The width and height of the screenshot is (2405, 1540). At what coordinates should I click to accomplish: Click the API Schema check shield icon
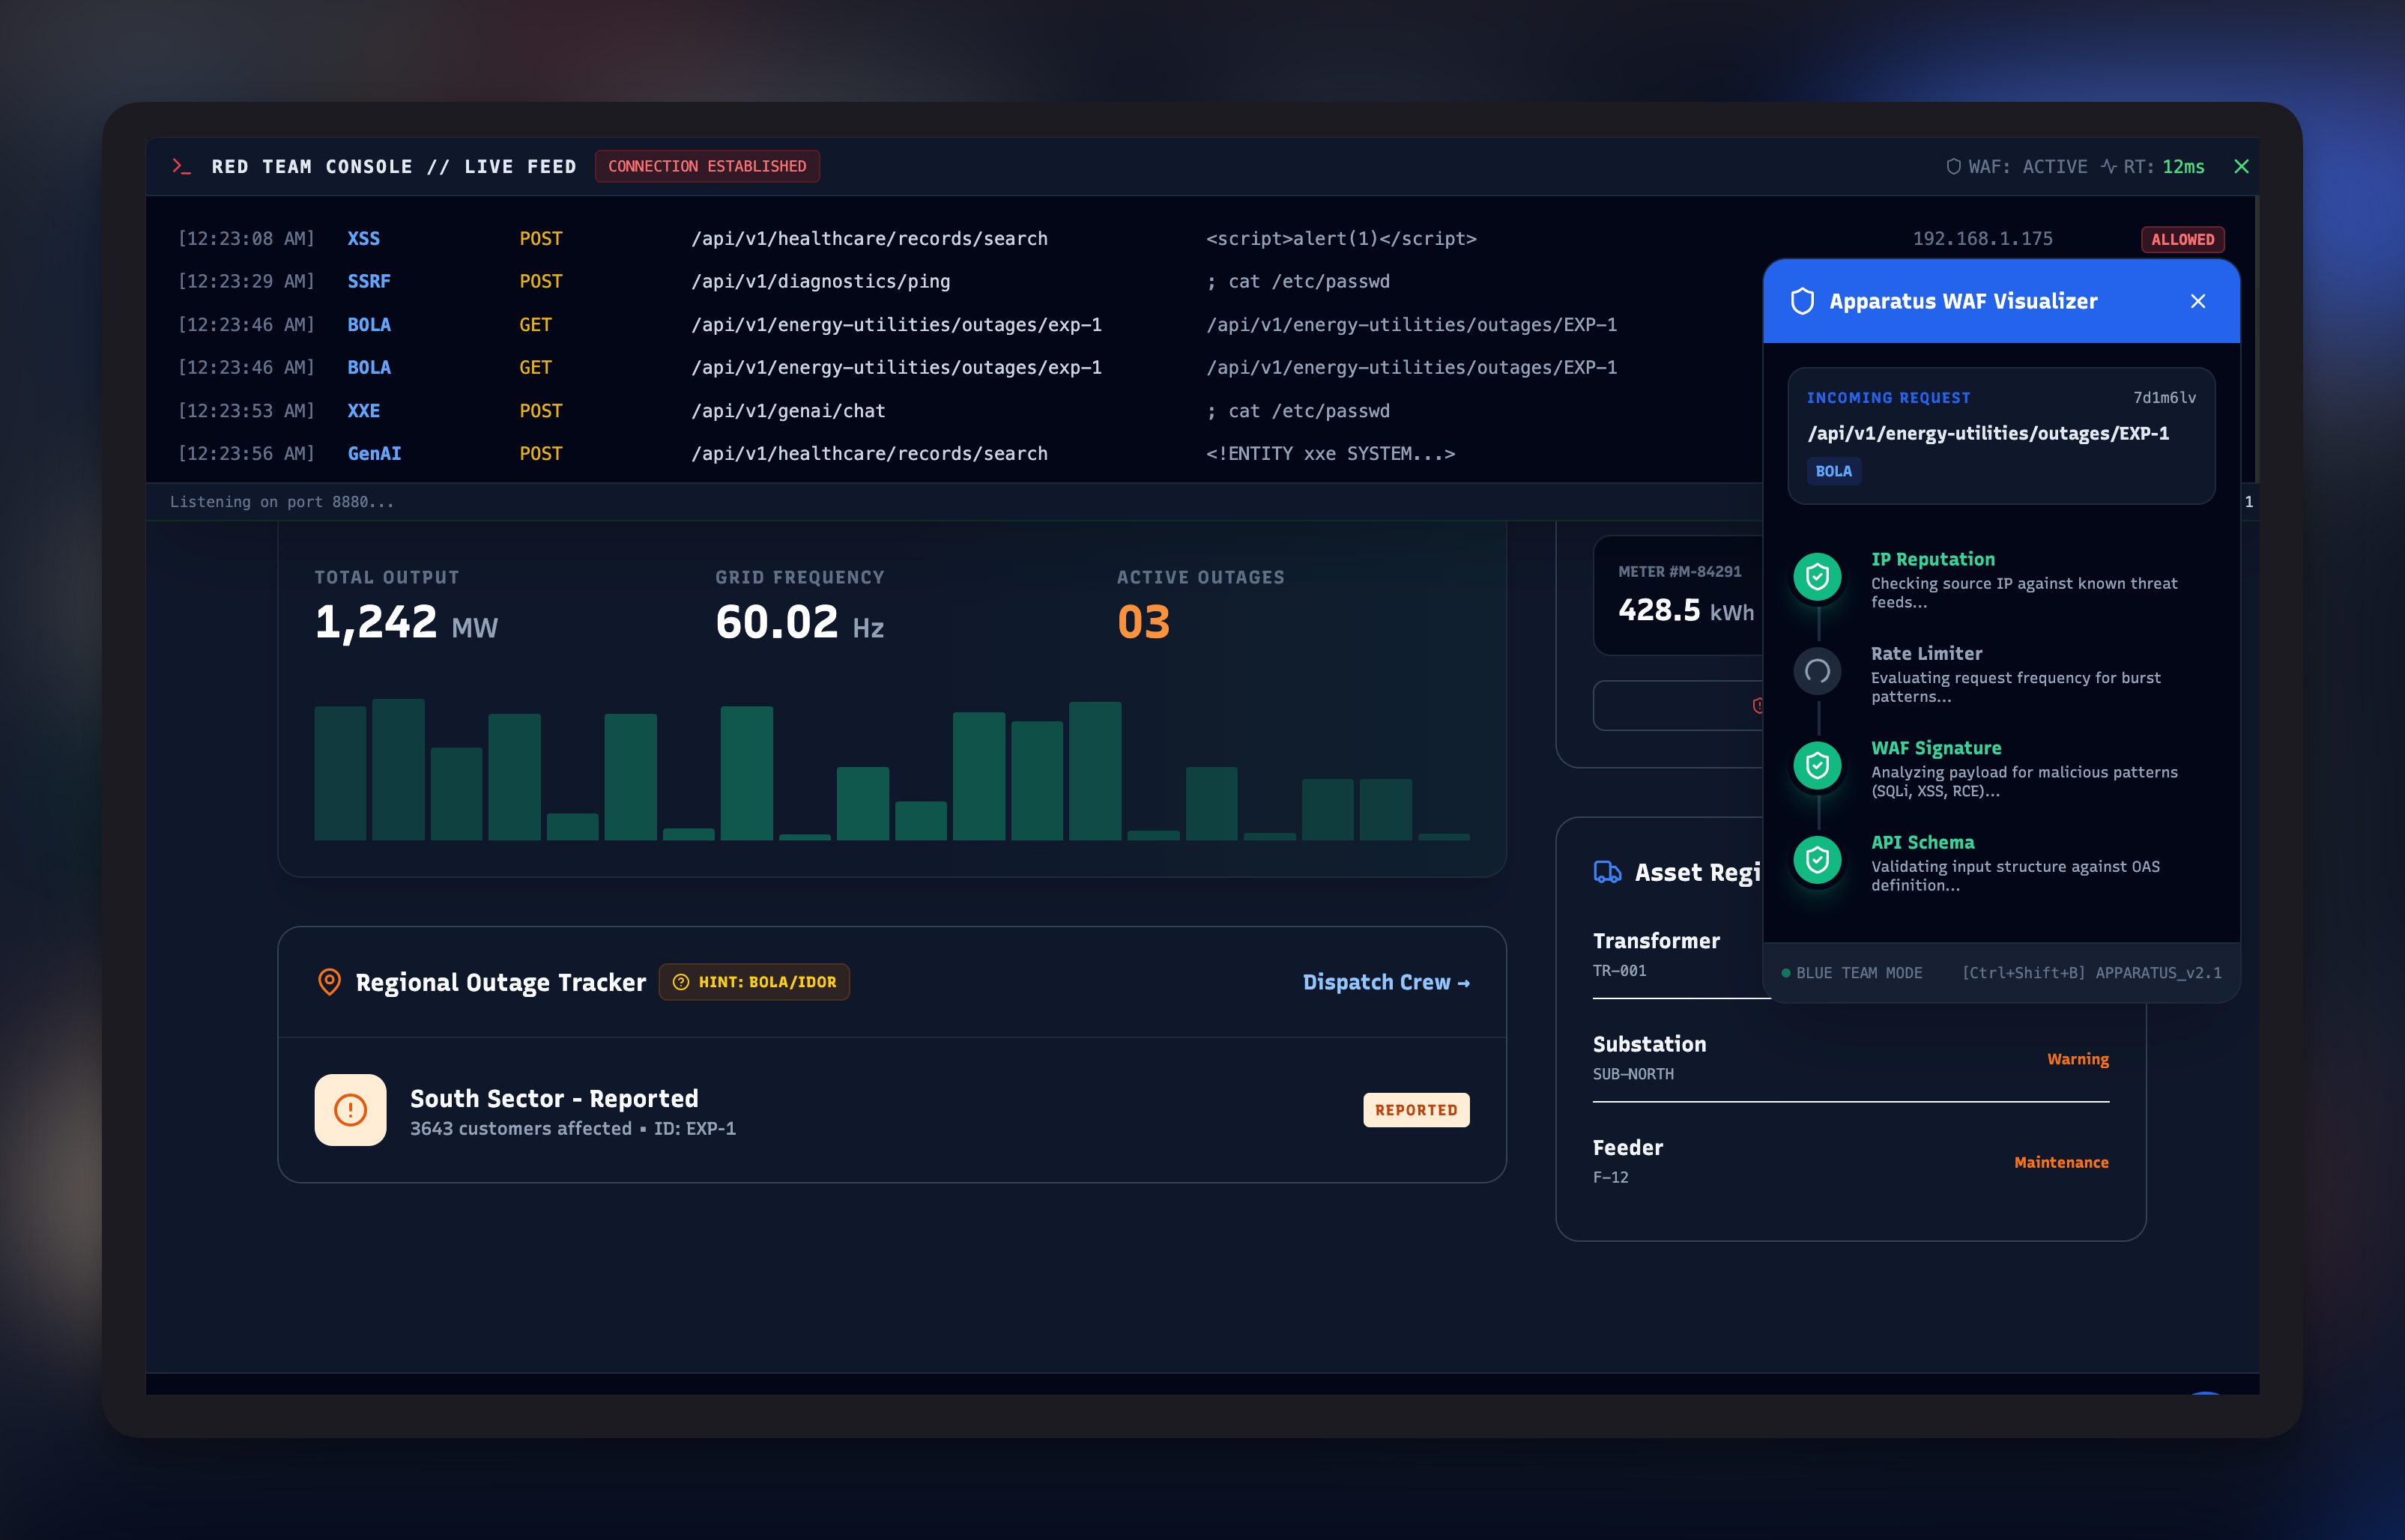1818,860
